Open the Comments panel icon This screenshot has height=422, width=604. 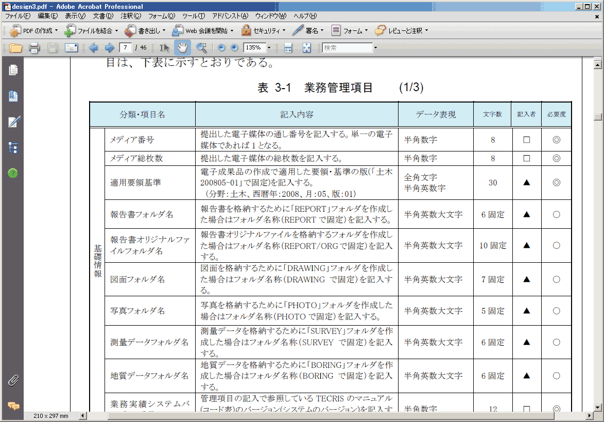click(x=13, y=406)
